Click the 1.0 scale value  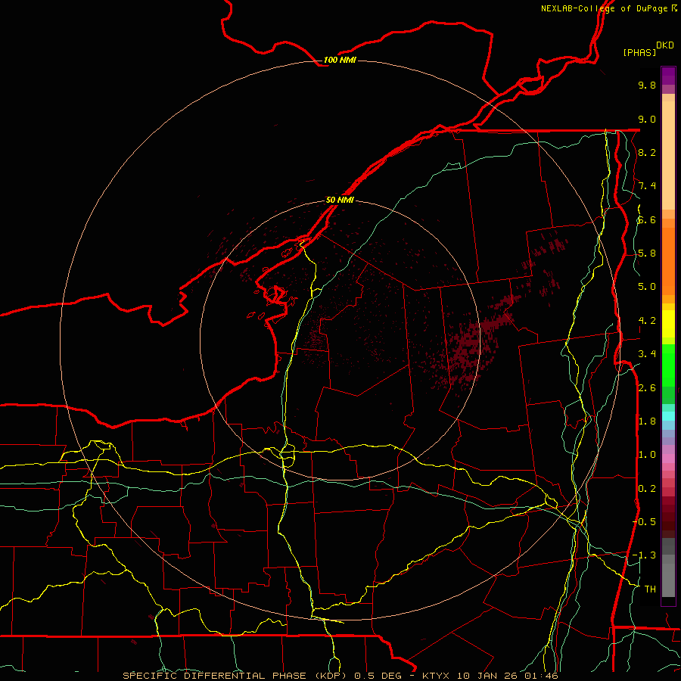point(647,455)
